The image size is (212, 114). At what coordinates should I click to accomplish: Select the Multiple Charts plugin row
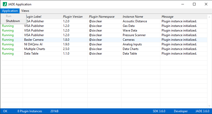tap(104, 49)
